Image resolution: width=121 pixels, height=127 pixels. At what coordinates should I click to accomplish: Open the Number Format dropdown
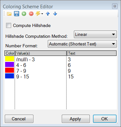coord(82,44)
